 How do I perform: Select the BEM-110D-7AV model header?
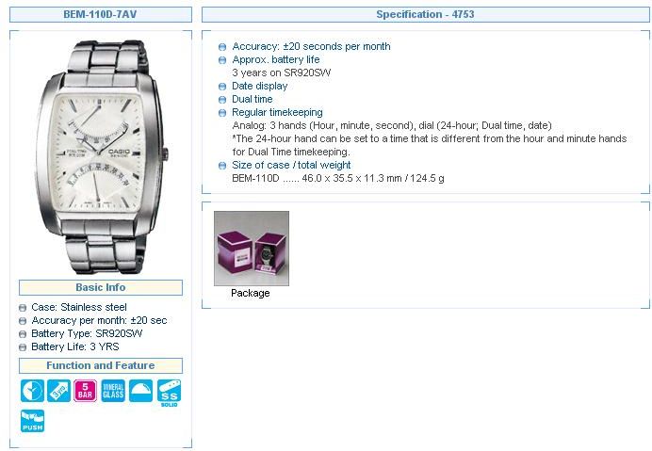[101, 14]
